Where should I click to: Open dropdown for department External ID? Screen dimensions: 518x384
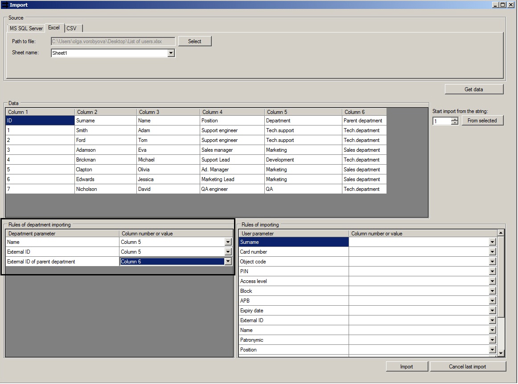228,252
